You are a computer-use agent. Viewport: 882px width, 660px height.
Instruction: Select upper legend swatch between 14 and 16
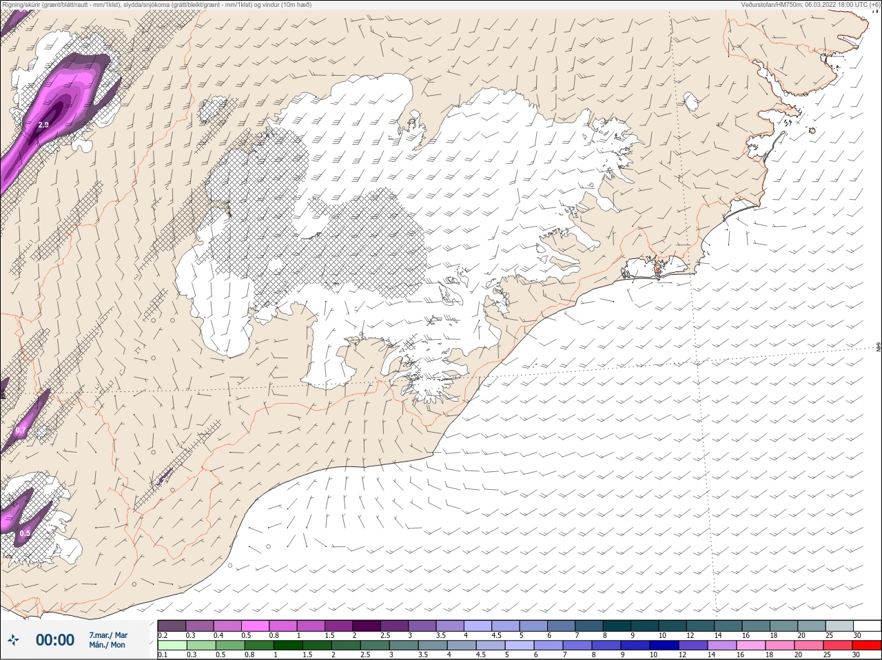(728, 626)
